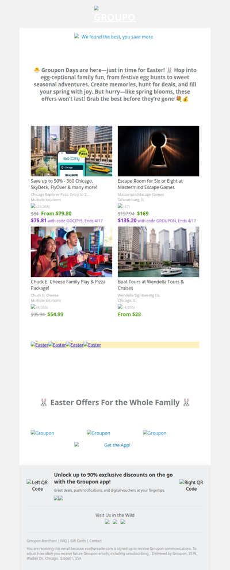Click the last Easter banner link

pyautogui.click(x=93, y=345)
